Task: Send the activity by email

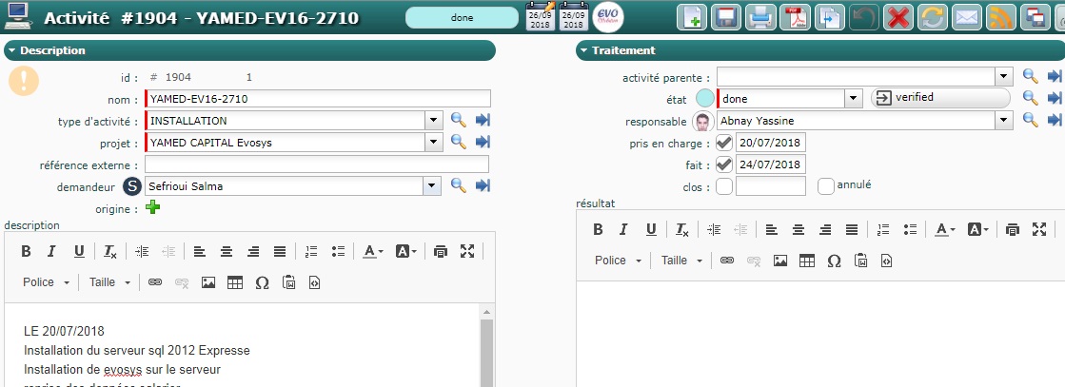Action: 967,18
